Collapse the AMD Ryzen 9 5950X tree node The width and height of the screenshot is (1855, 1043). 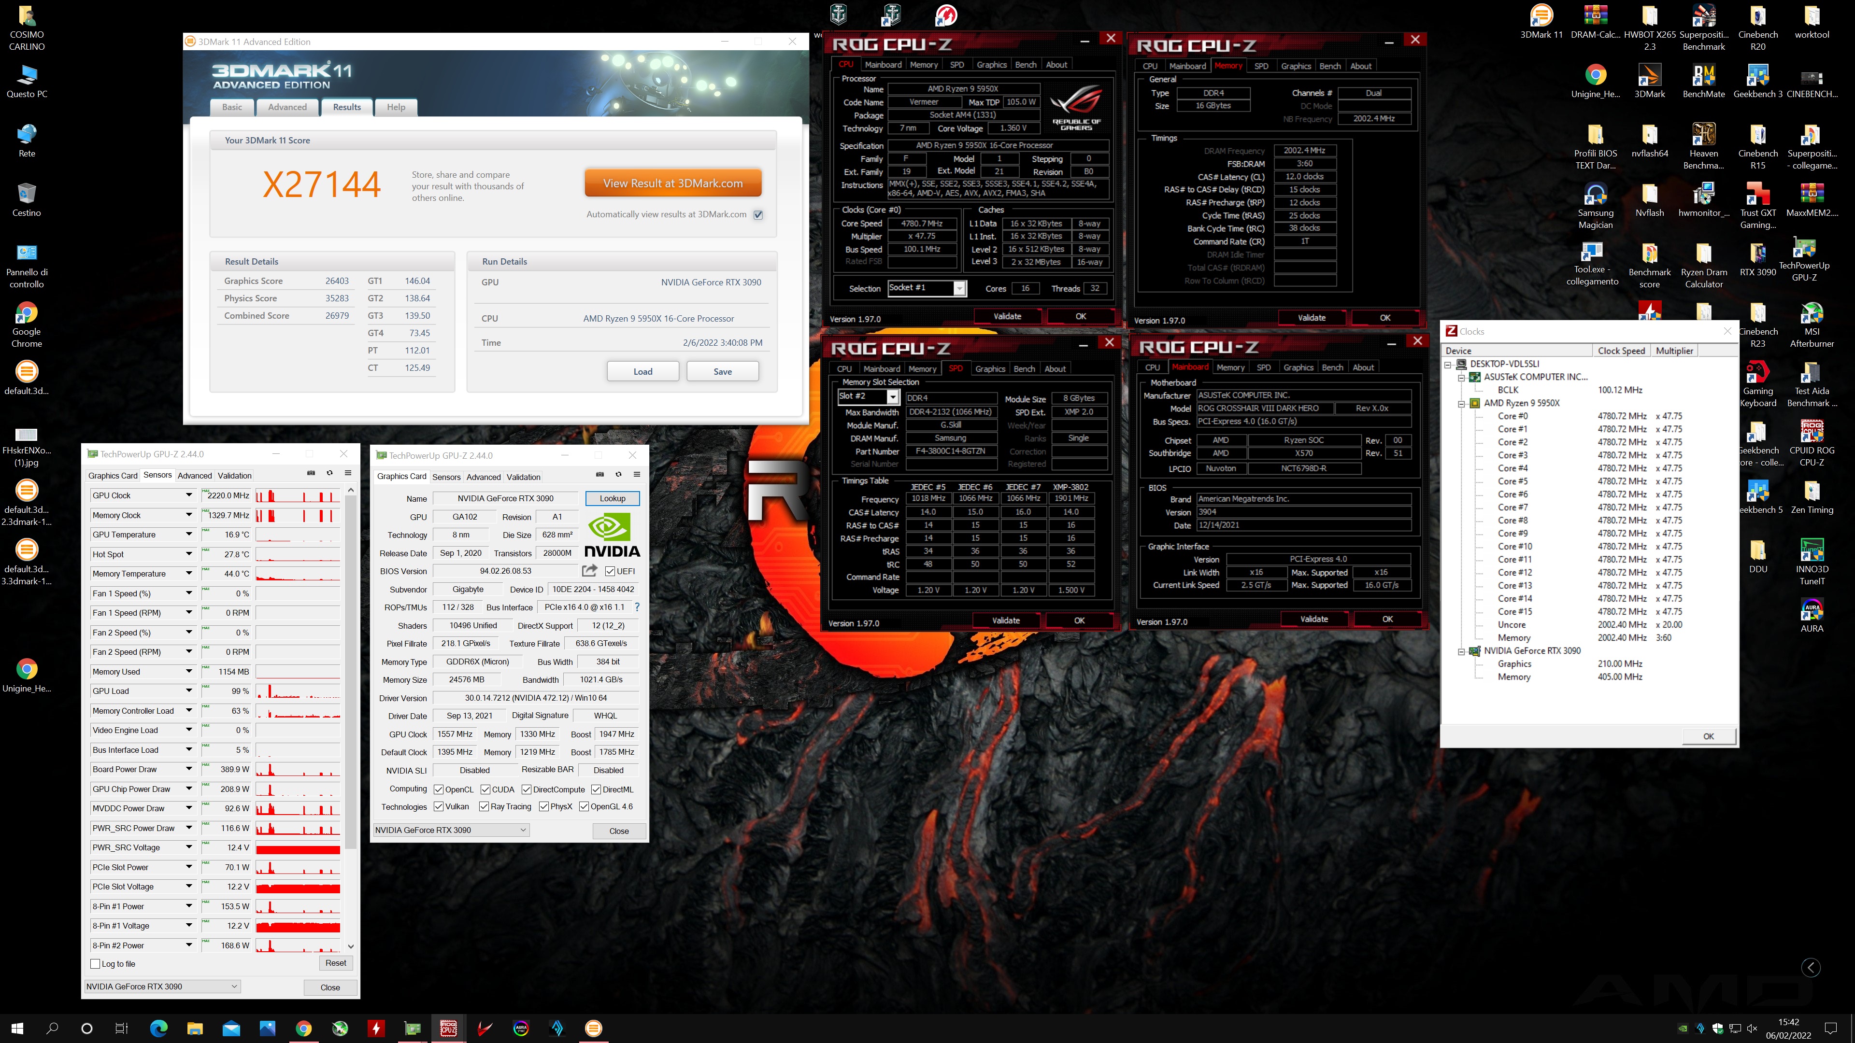pos(1461,404)
